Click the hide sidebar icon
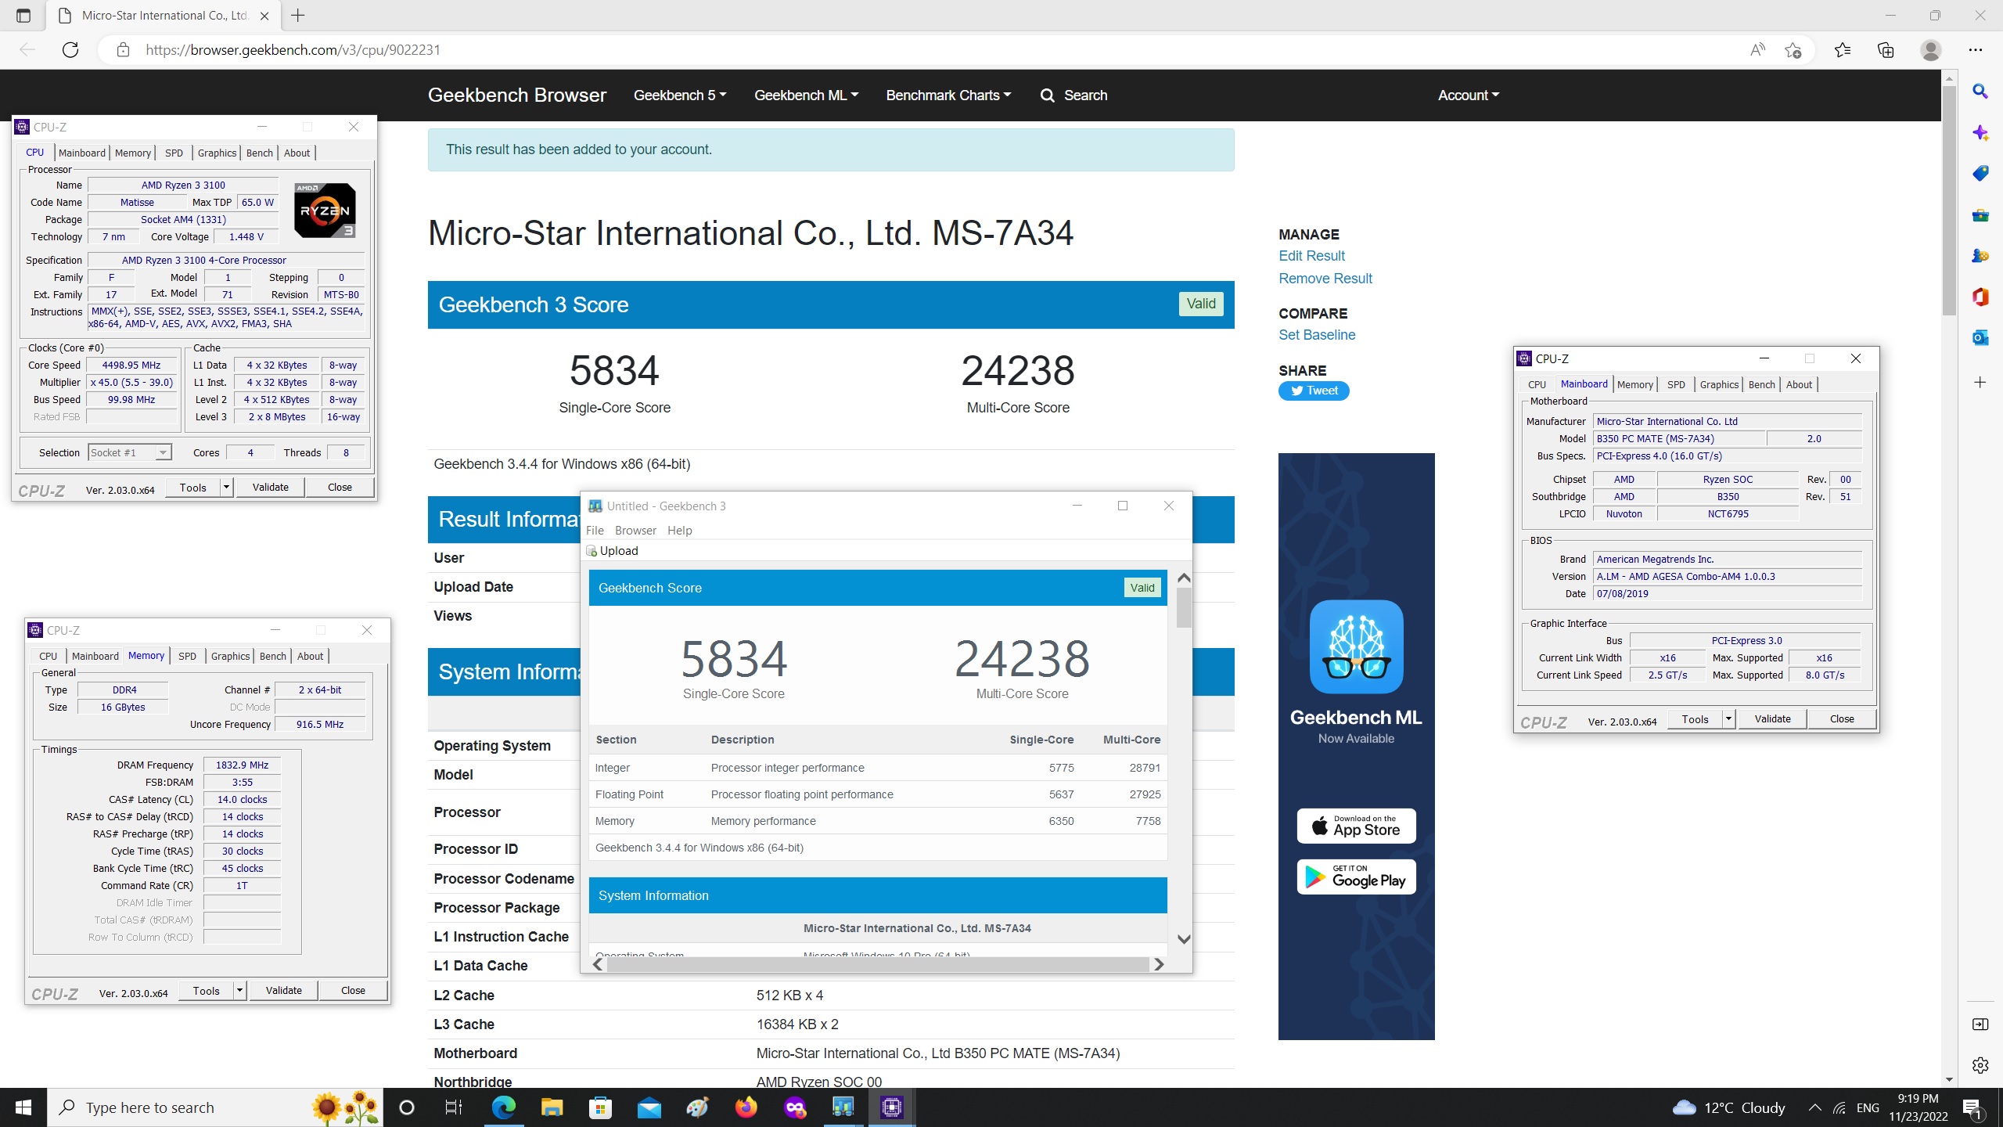 [x=1980, y=1024]
